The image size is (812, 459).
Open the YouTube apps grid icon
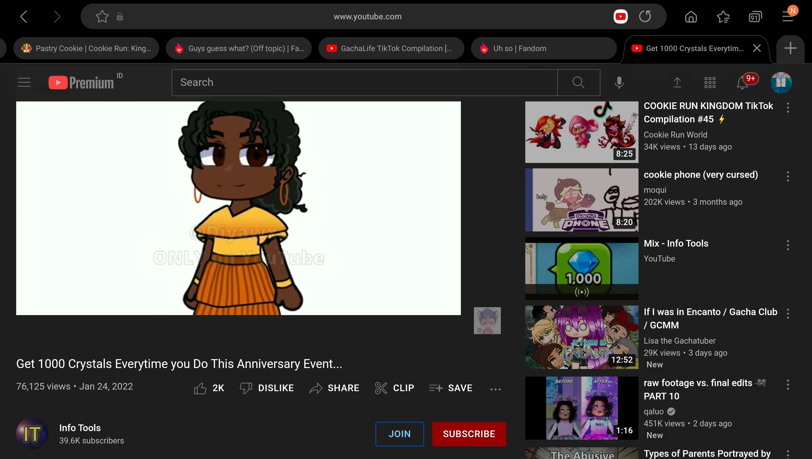click(x=710, y=83)
